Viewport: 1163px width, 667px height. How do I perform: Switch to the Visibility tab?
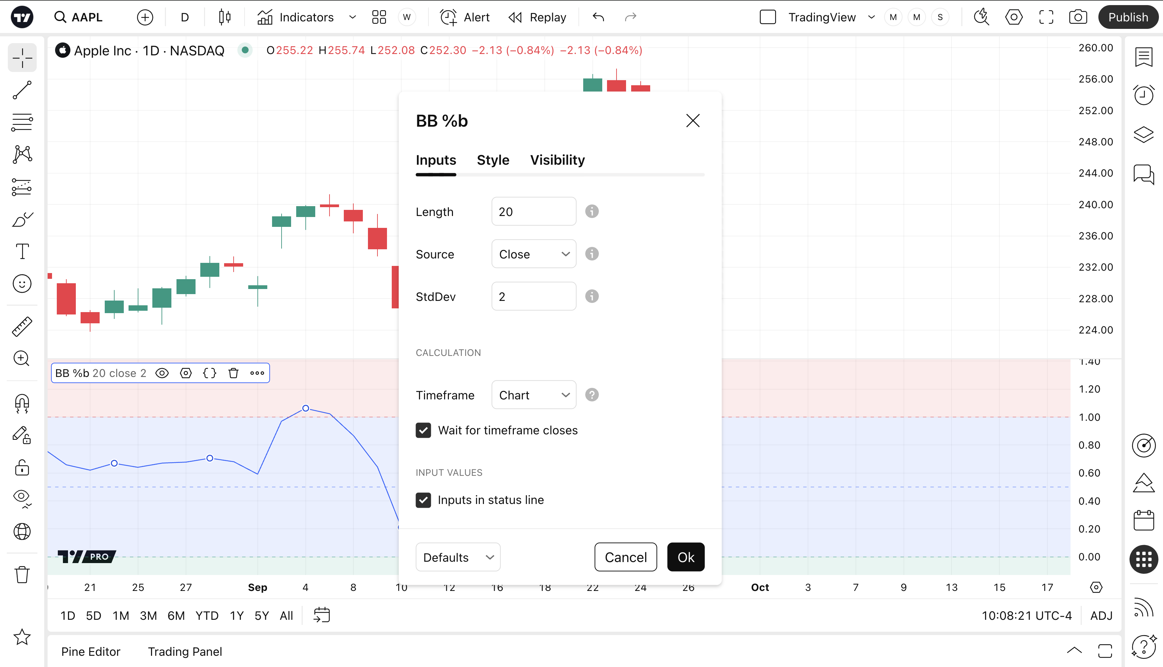click(x=557, y=160)
